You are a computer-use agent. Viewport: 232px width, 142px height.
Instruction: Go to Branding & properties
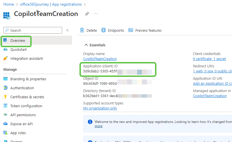28,79
